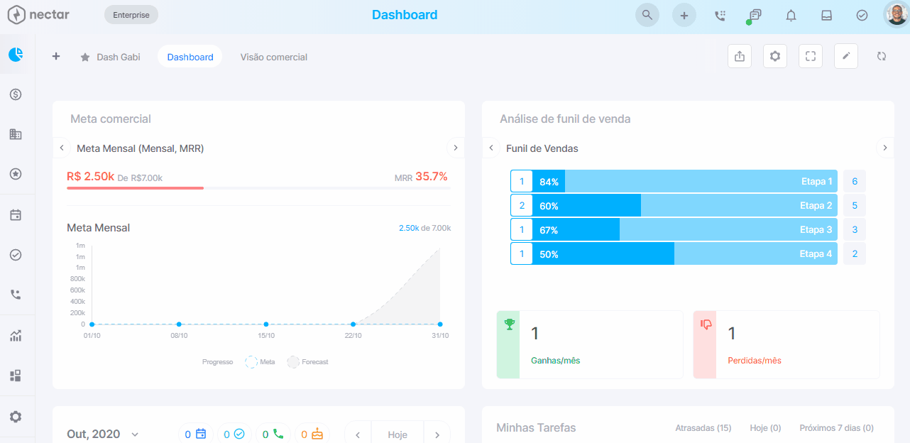This screenshot has width=910, height=443.
Task: Open the notifications bell
Action: click(791, 15)
